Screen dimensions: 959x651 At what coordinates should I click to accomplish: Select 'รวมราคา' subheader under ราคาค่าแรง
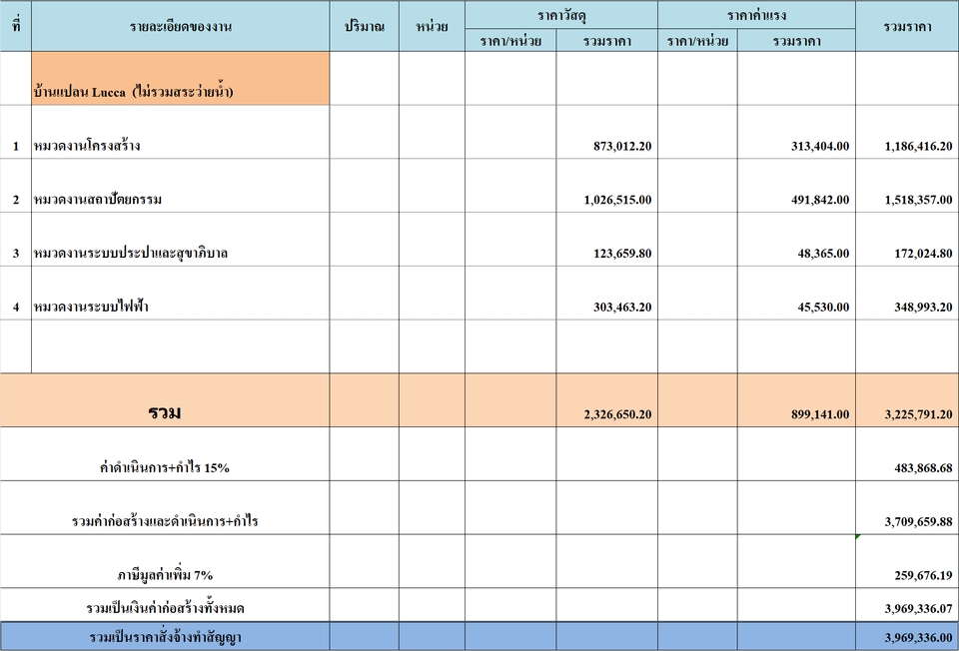tap(796, 40)
